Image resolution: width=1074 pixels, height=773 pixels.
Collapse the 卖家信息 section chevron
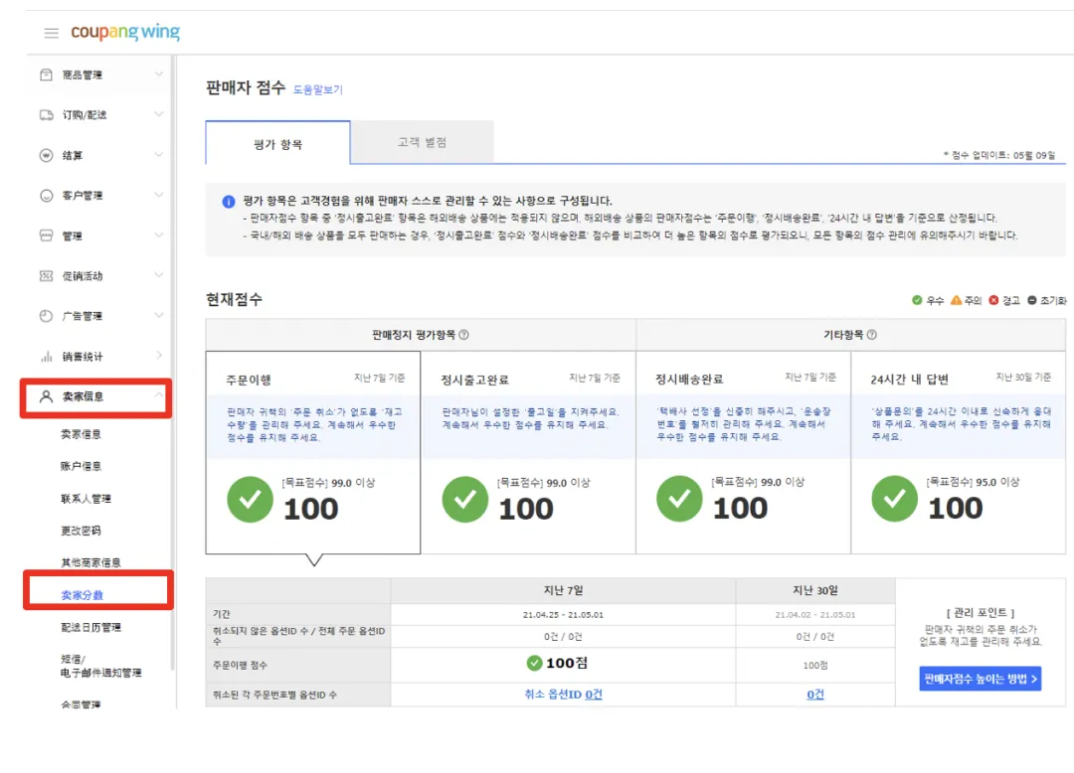pyautogui.click(x=159, y=394)
